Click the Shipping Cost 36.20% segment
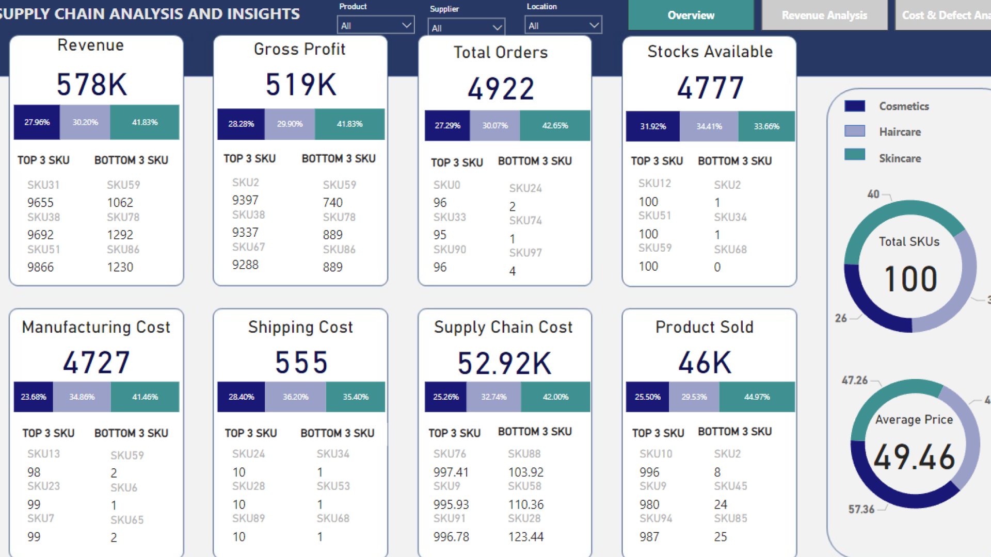 coord(295,397)
